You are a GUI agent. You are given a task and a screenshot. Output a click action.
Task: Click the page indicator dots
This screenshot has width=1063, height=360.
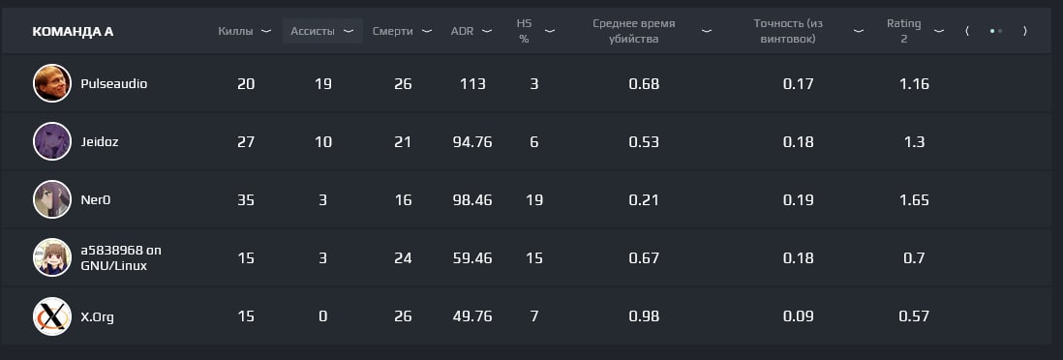[x=996, y=31]
